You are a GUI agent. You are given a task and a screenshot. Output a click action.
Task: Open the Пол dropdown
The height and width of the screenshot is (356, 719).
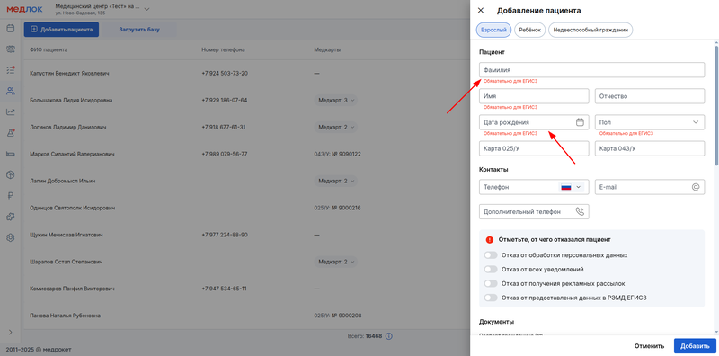coord(649,122)
